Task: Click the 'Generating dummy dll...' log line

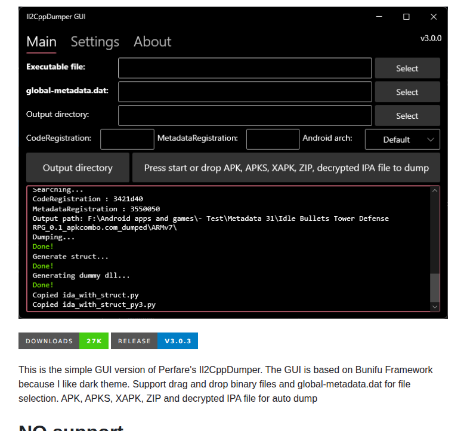Action: [81, 275]
